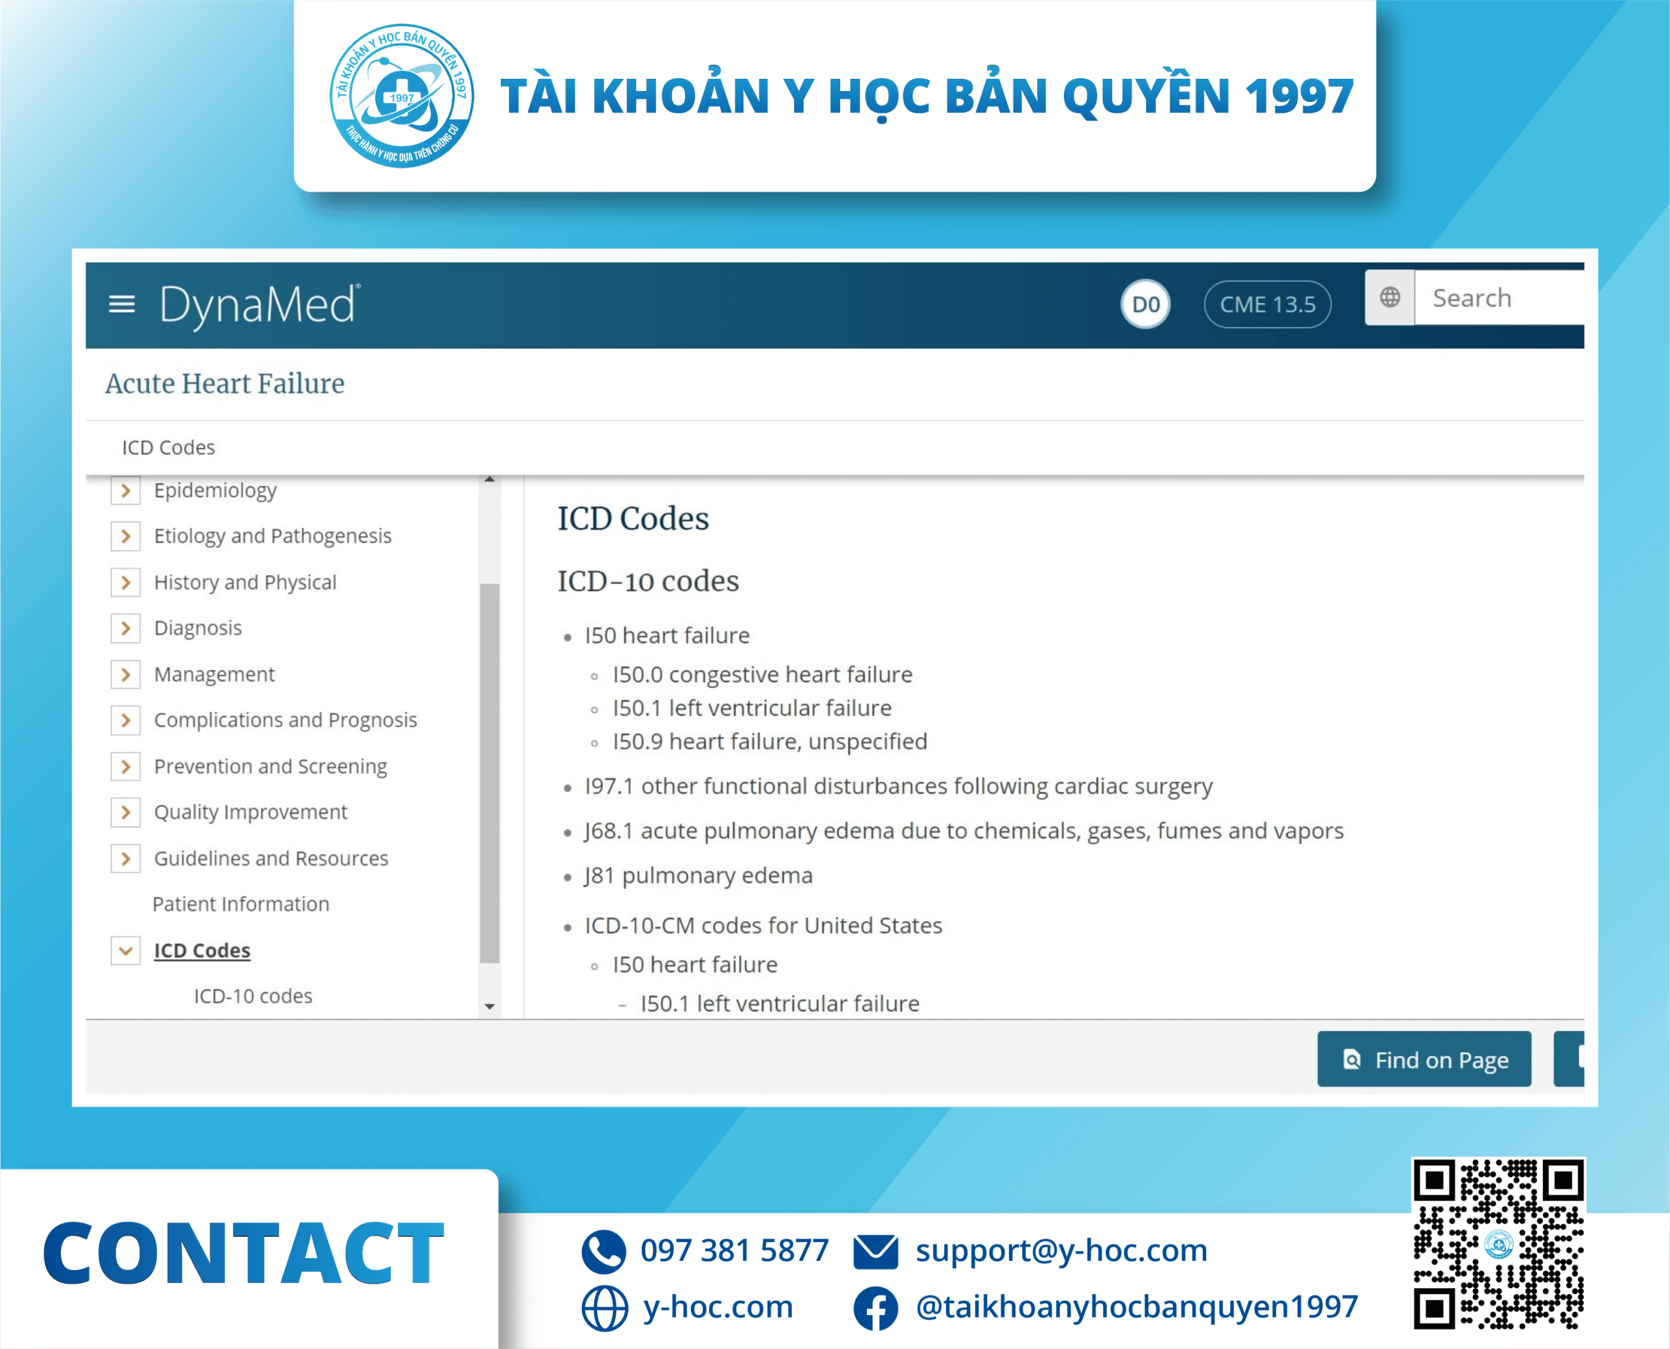The width and height of the screenshot is (1670, 1349).
Task: Select ICD-10 codes sub-item
Action: click(253, 995)
